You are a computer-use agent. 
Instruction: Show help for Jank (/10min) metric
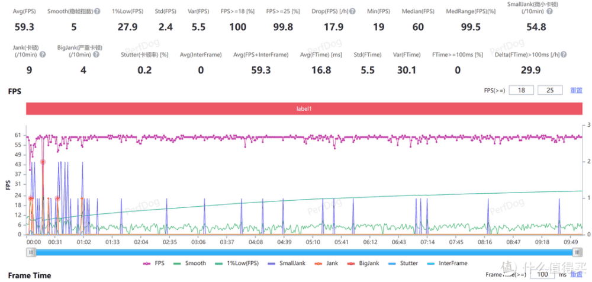coord(43,55)
